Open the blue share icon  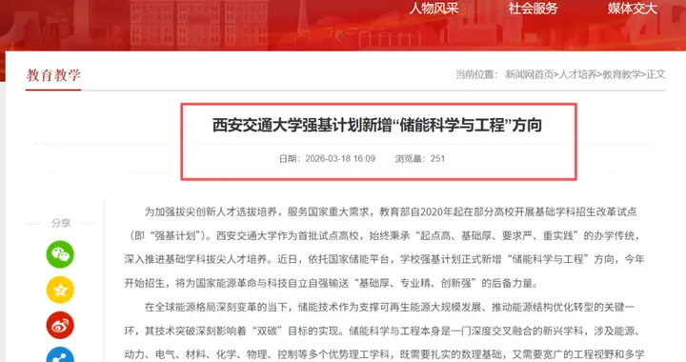click(x=60, y=355)
